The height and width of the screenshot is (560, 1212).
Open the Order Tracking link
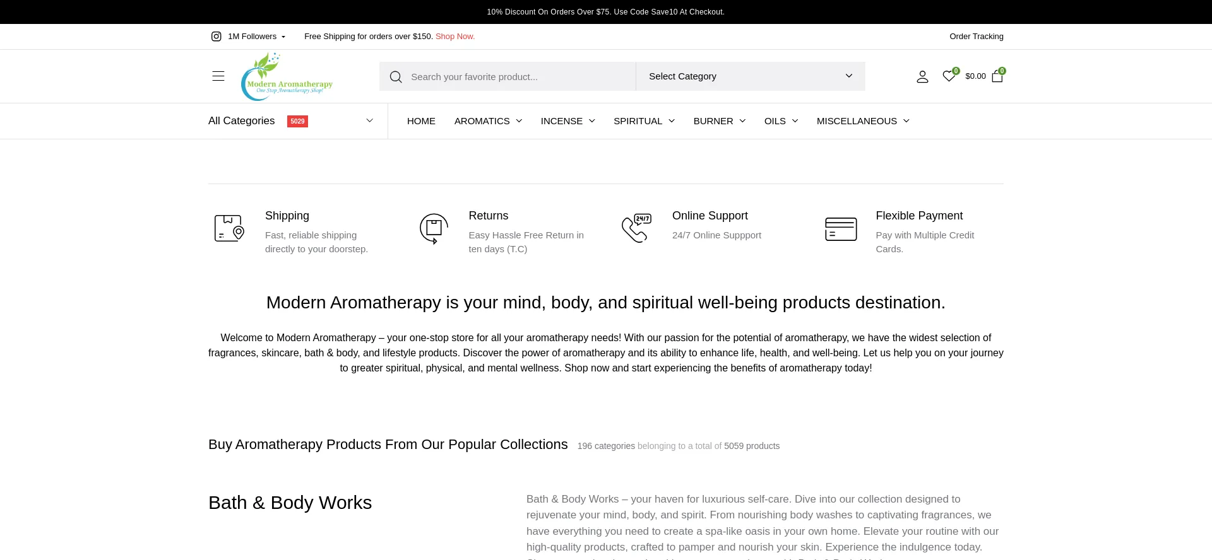(977, 37)
